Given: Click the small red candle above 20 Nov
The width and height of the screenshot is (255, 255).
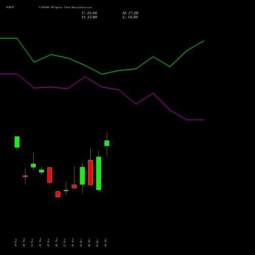Looking at the screenshot, I should click(x=25, y=176).
